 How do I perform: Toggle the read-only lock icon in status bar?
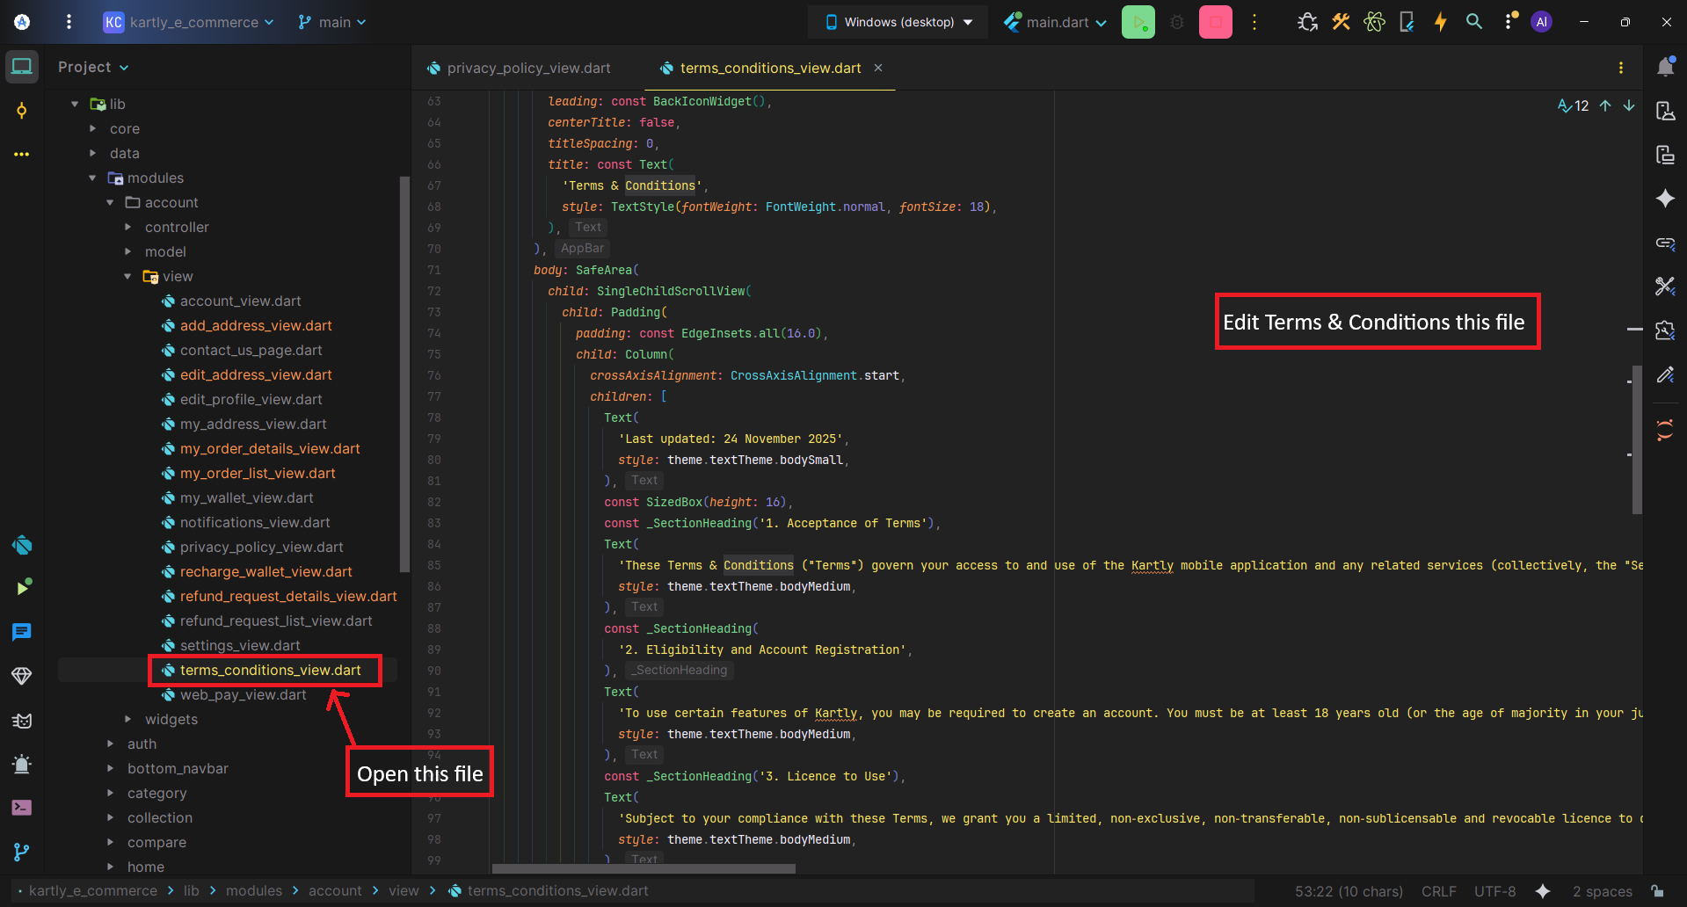(x=1657, y=891)
